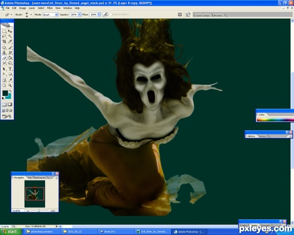Select the Paint Bucket tool
Viewport: 294px width, 235px height.
pyautogui.click(x=10, y=58)
